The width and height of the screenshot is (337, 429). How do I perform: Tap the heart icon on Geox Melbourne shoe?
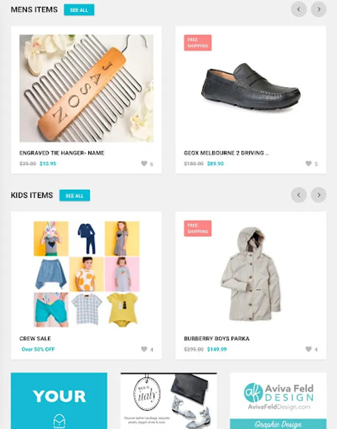pyautogui.click(x=308, y=163)
